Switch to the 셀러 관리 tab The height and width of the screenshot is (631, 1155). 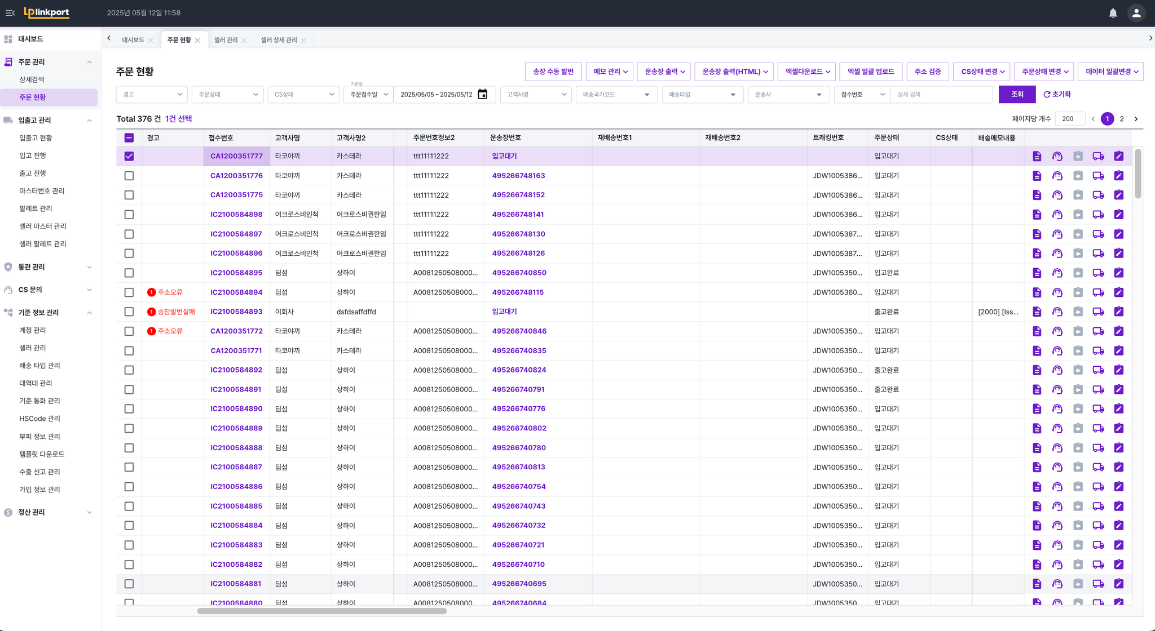(x=226, y=40)
